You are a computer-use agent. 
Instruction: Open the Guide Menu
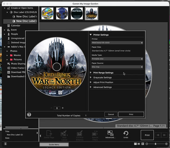pos(54,144)
